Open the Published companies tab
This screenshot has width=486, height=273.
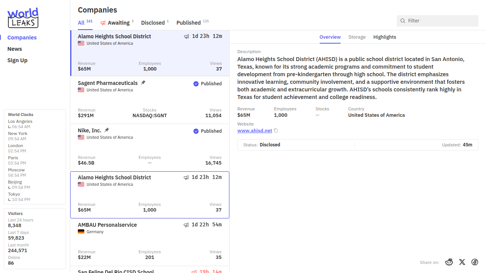(188, 23)
